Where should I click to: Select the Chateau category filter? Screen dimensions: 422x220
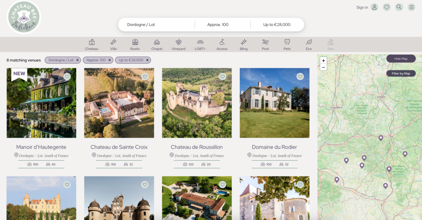92,45
